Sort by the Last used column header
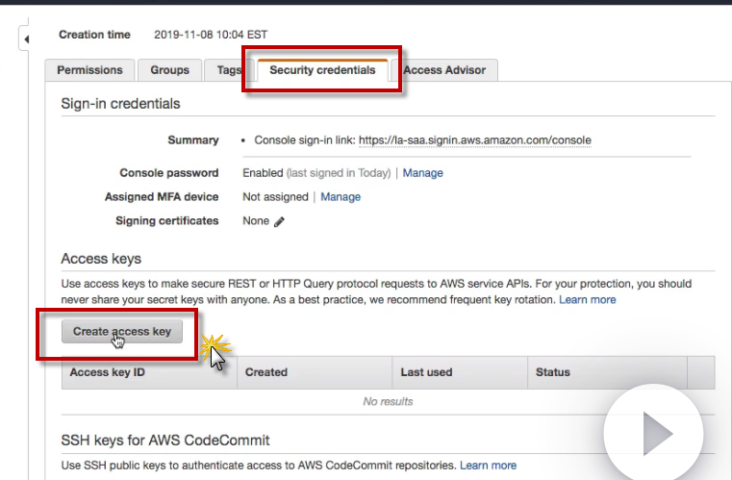This screenshot has width=732, height=480. [x=426, y=372]
